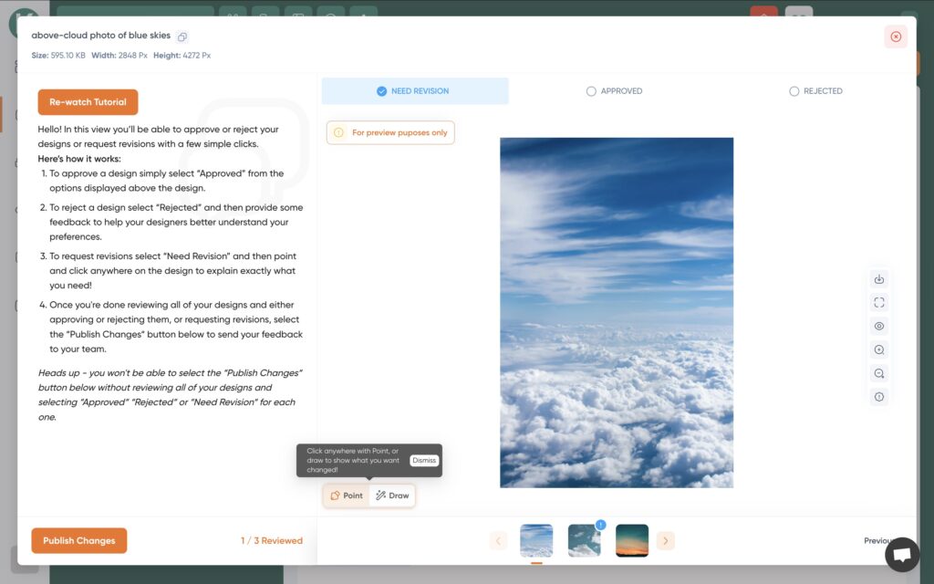Open the design info icon

pos(879,397)
